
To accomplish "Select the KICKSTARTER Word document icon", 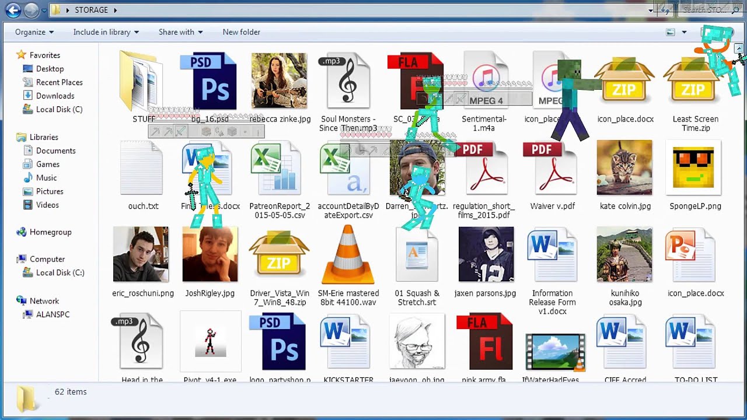I will pyautogui.click(x=345, y=342).
